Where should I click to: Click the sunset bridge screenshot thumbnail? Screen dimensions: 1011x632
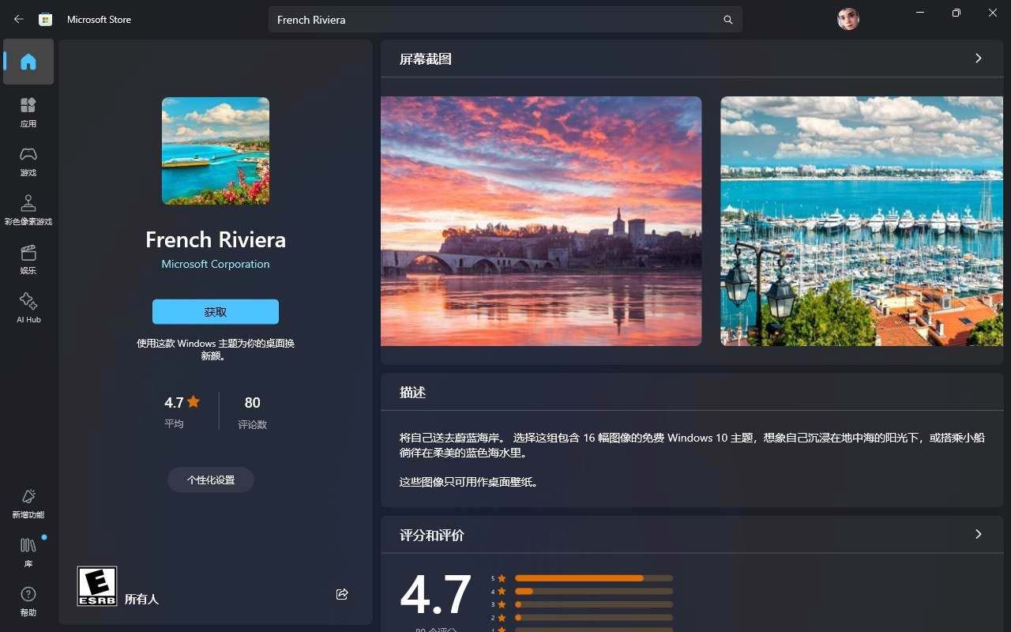(x=541, y=221)
